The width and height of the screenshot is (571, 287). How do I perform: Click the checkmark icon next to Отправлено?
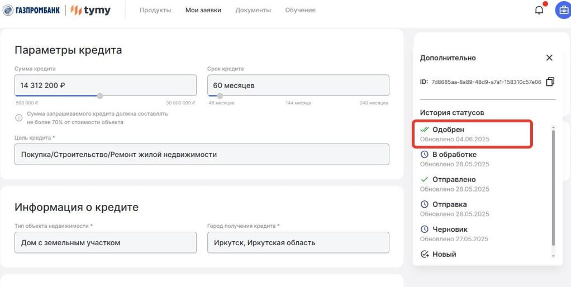point(424,179)
